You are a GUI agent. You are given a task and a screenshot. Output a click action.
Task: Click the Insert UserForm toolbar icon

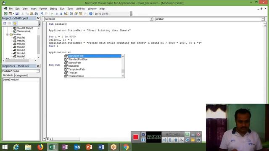pyautogui.click(x=10, y=13)
